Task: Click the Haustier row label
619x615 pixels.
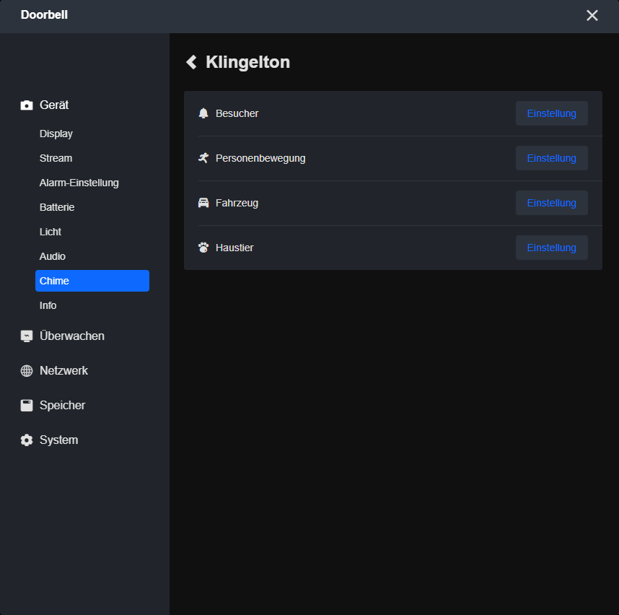Action: coord(234,248)
